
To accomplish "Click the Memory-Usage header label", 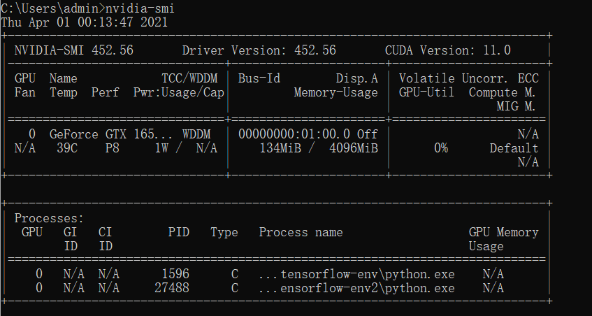I will [336, 92].
